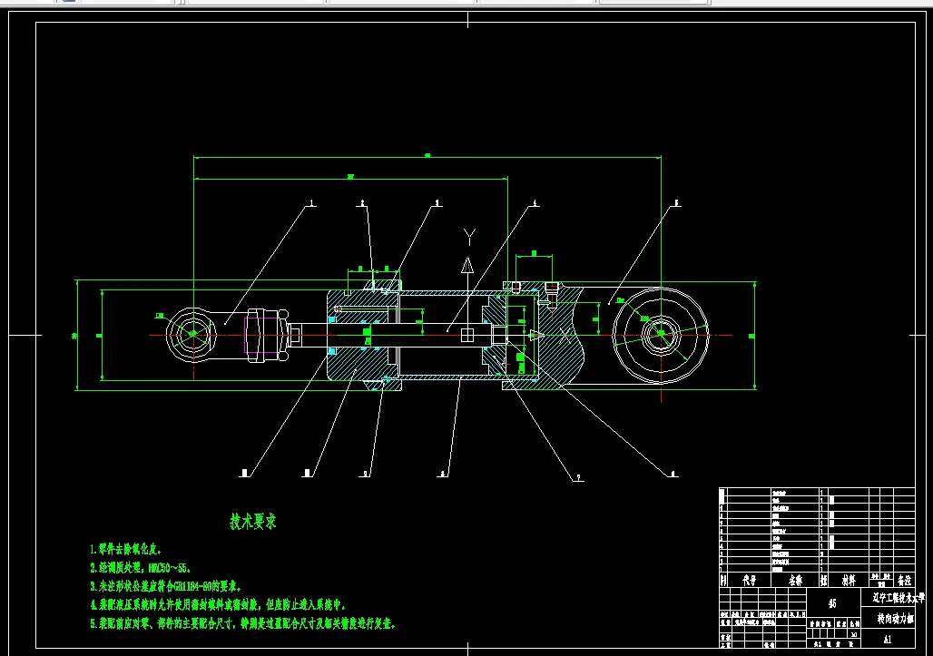
Task: Pick note line 4 starting 装配液压系统
Action: [x=218, y=605]
